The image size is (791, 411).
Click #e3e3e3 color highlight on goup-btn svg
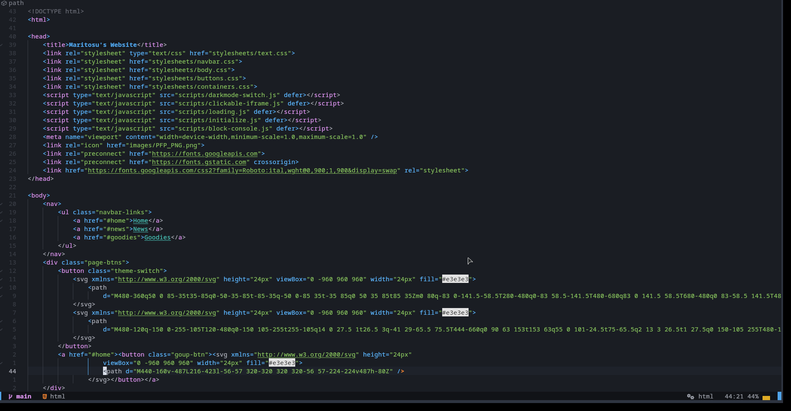tap(282, 363)
